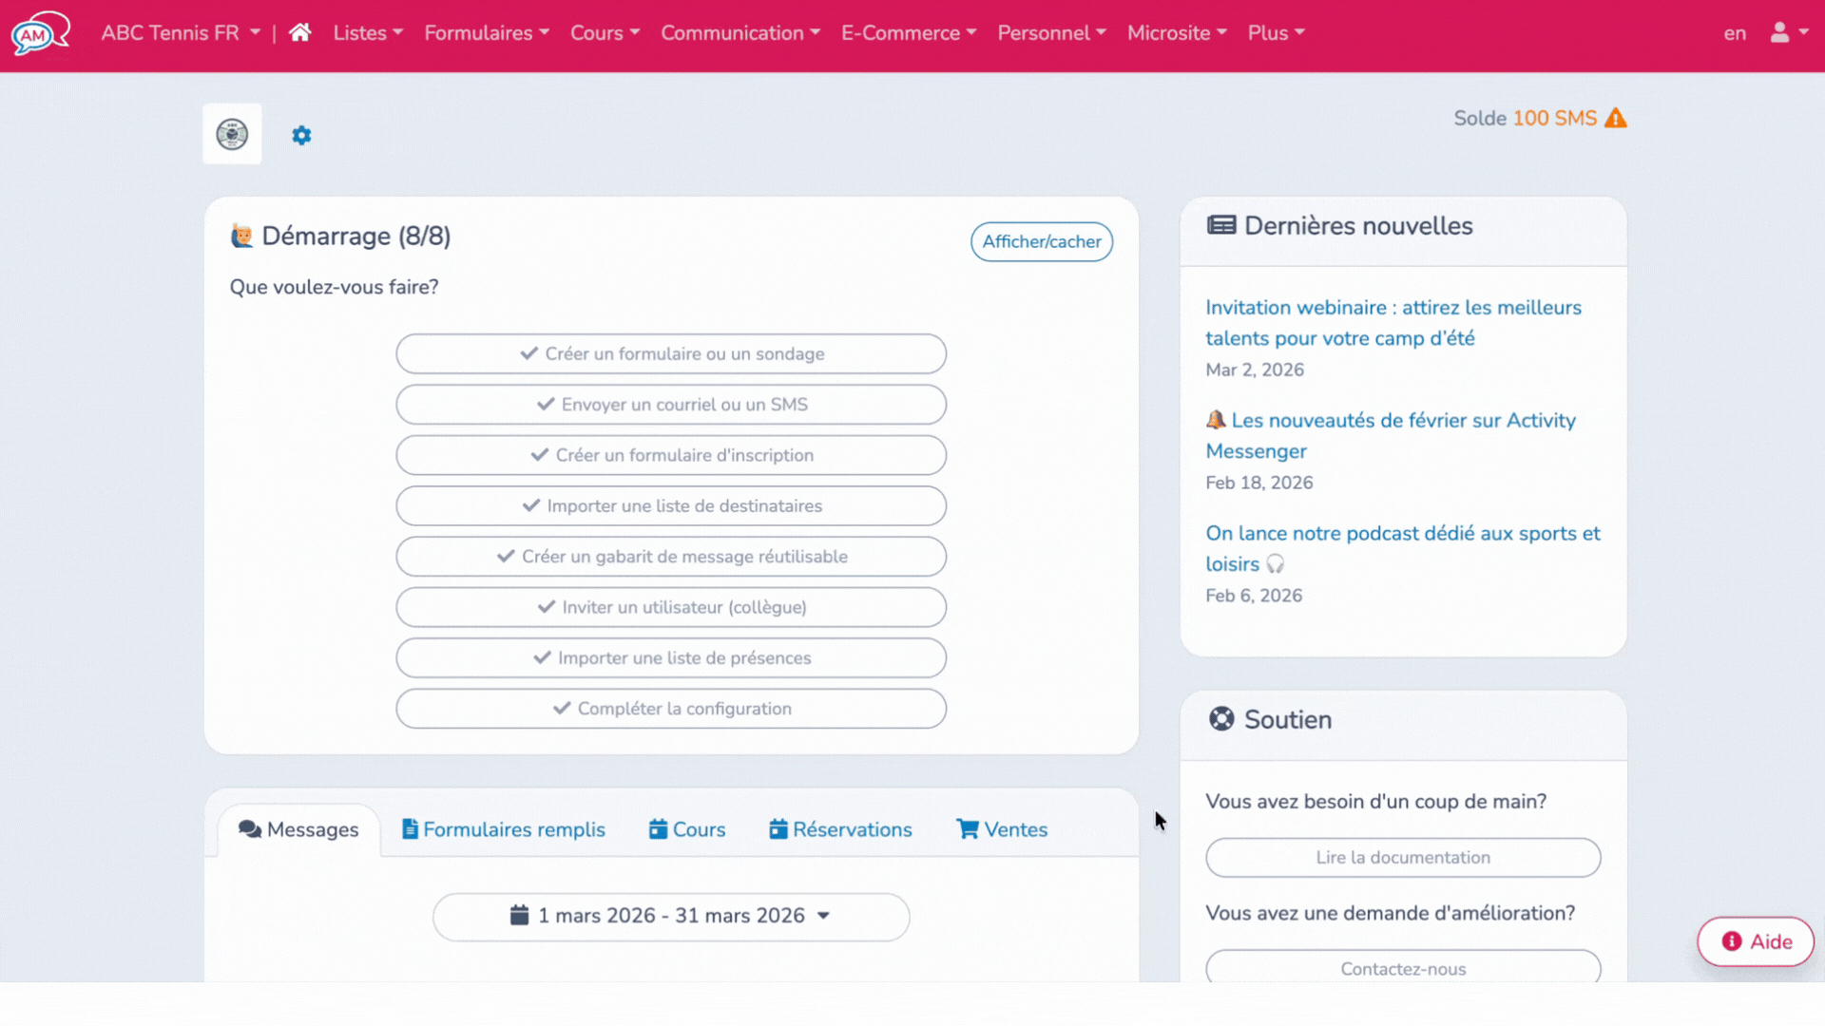
Task: Click the Activity Messenger logo
Action: (x=40, y=33)
